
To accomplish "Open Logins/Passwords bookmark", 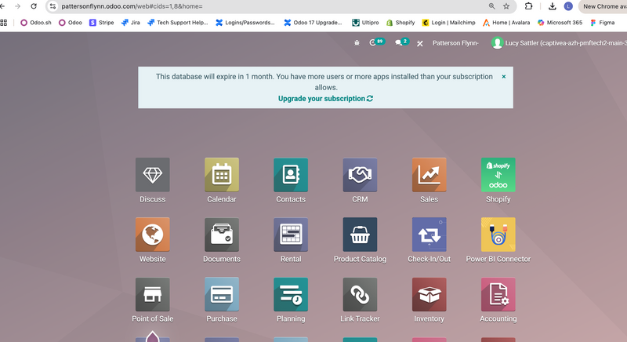I will tap(245, 23).
